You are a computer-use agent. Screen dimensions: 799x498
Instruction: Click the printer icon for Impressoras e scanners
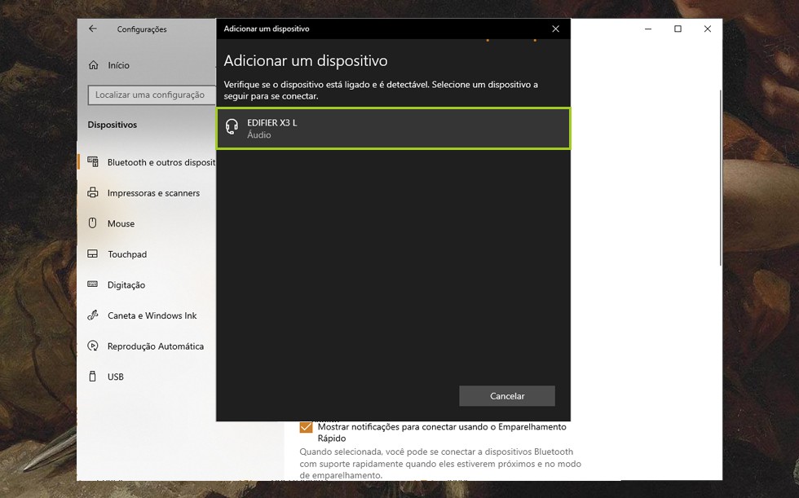click(x=93, y=193)
